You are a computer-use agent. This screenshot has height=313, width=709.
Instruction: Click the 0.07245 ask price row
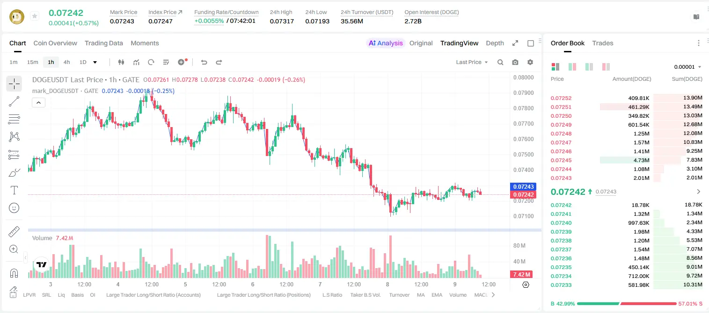point(626,160)
